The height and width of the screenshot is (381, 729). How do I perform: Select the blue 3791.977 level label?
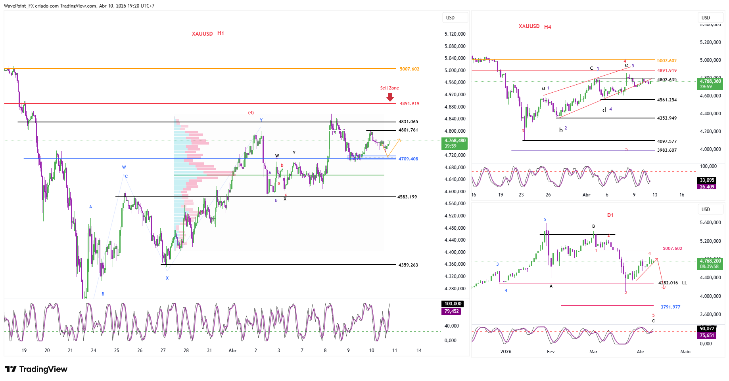[x=670, y=307]
